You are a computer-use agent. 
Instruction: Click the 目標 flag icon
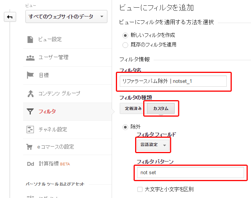coord(30,75)
